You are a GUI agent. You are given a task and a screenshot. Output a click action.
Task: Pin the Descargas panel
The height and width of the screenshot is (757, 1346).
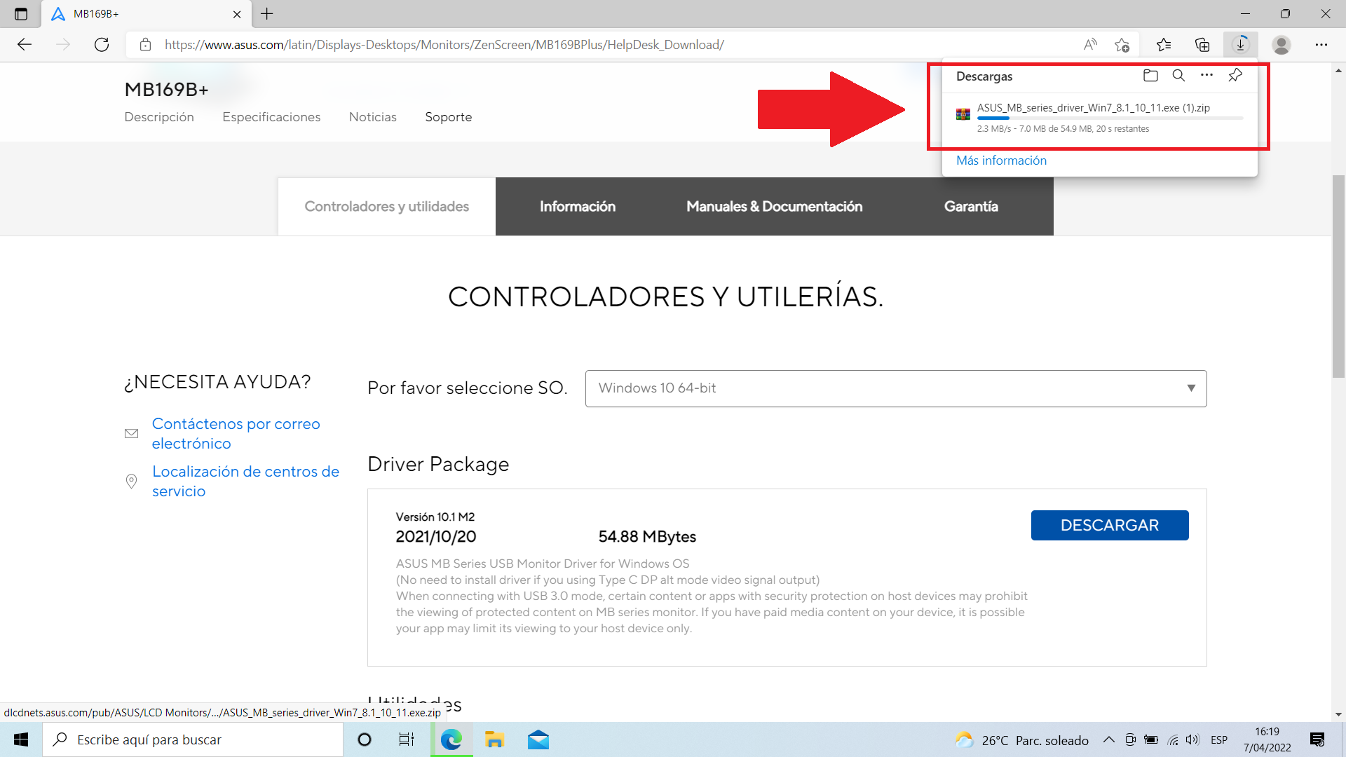(x=1235, y=75)
